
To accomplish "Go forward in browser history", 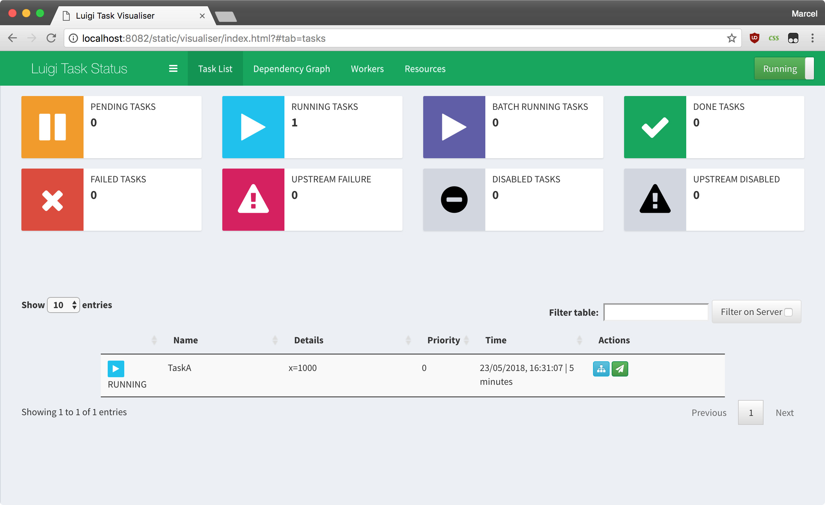I will 32,38.
